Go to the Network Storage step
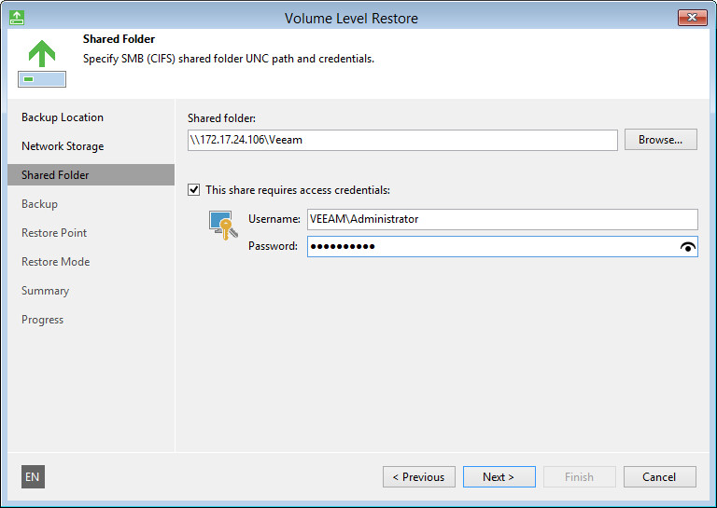Viewport: 717px width, 508px height. coord(63,146)
